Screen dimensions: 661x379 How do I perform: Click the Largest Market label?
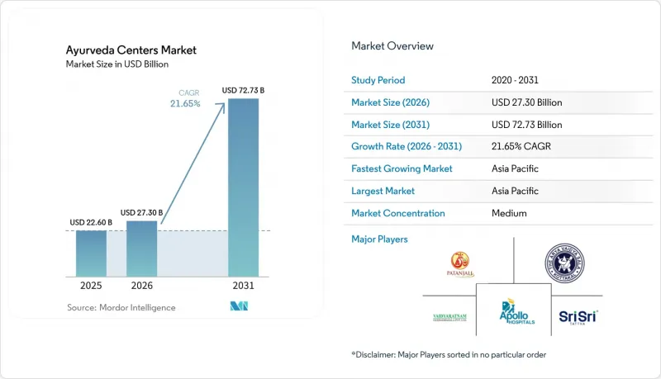tap(383, 191)
